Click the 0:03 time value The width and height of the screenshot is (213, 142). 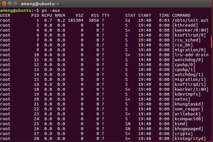(164, 20)
